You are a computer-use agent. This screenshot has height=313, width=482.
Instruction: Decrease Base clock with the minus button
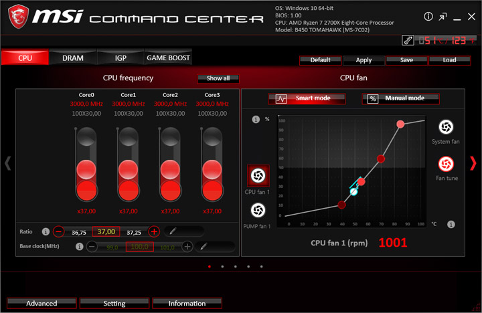[92, 246]
